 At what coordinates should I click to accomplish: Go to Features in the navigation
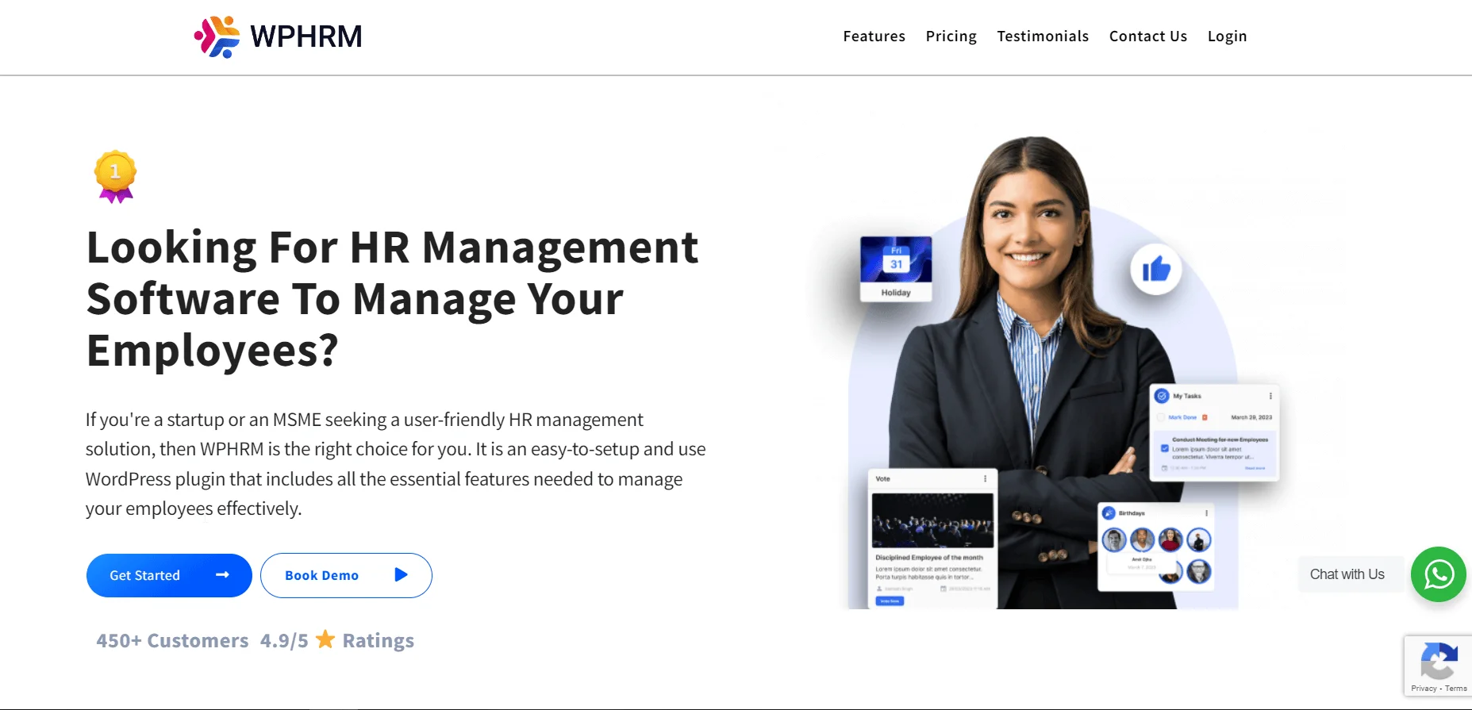(x=874, y=36)
